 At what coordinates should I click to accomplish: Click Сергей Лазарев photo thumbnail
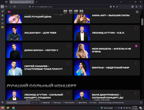coord(14,68)
